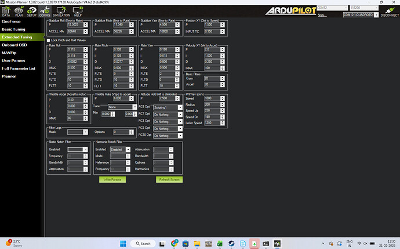Click the WPNav Speed value field

point(210,98)
